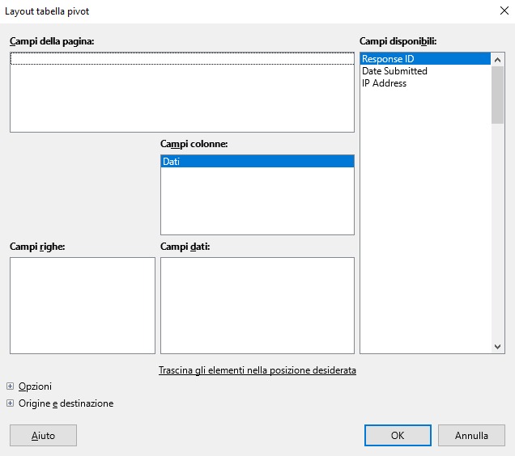The width and height of the screenshot is (515, 456).
Task: Select IP Address field
Action: tap(425, 83)
